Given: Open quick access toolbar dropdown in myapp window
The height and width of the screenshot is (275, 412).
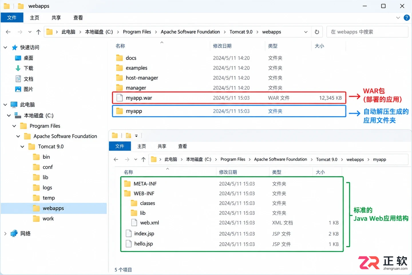Looking at the screenshot, I should click(136, 135).
